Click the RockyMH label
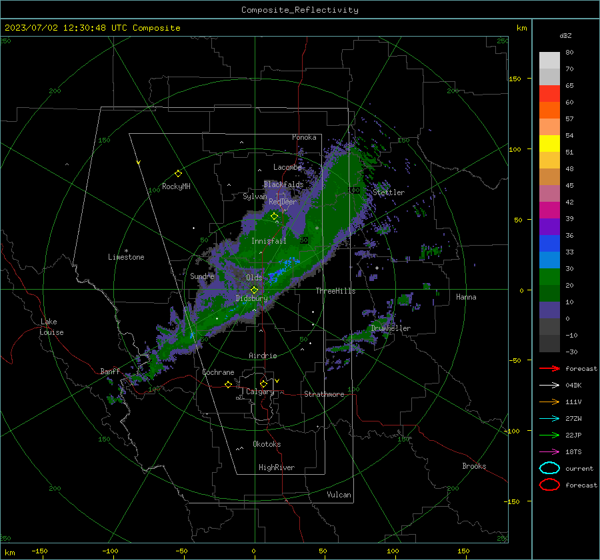600x560 pixels. (176, 186)
